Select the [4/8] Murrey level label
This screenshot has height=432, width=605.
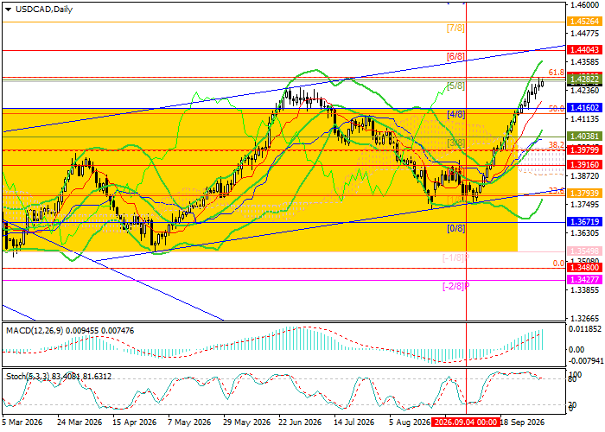pyautogui.click(x=455, y=114)
